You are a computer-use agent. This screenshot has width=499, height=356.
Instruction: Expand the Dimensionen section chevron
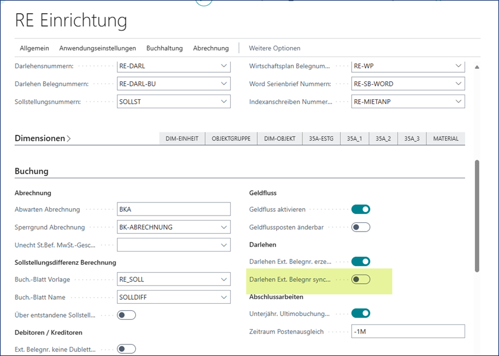69,139
